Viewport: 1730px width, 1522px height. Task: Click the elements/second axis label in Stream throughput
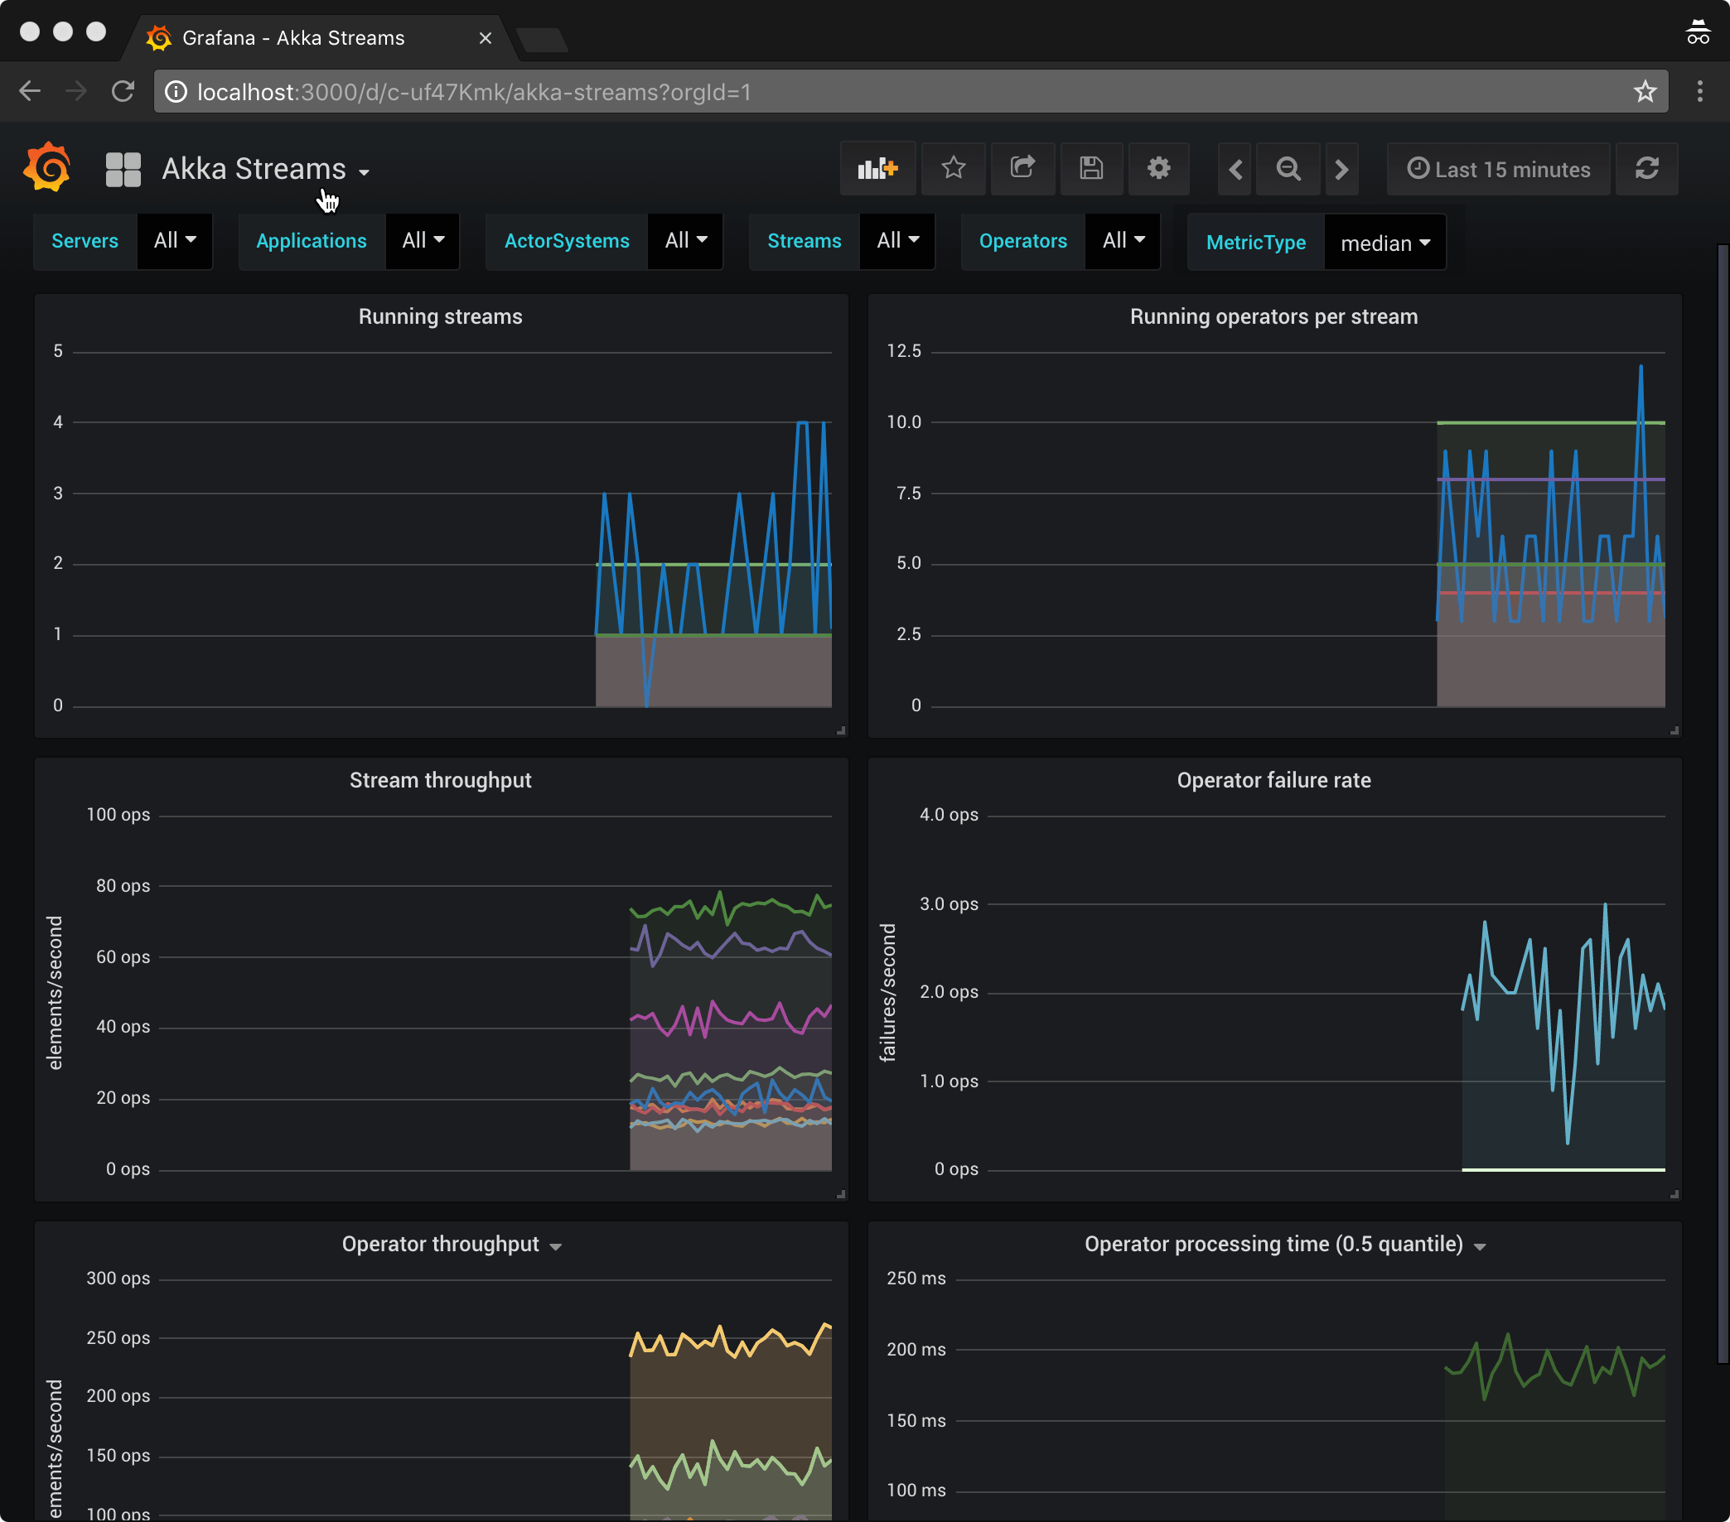[55, 992]
